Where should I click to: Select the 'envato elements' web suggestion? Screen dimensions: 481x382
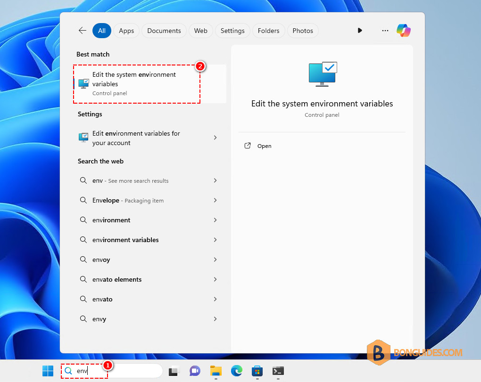(x=150, y=279)
